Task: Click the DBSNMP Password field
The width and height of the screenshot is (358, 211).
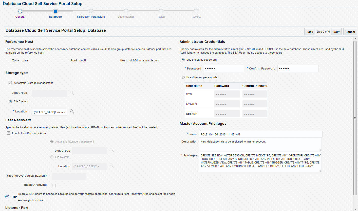Action: [x=227, y=114]
